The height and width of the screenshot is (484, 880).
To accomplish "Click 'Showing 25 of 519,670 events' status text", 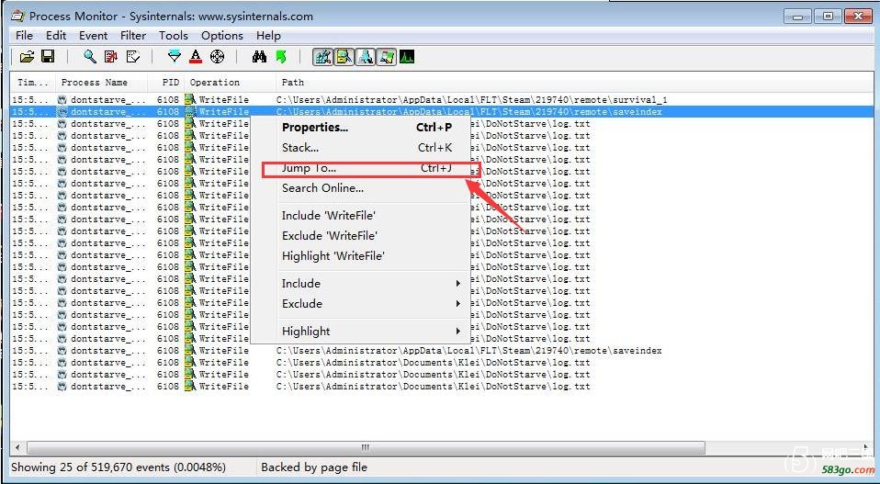I will (x=118, y=467).
